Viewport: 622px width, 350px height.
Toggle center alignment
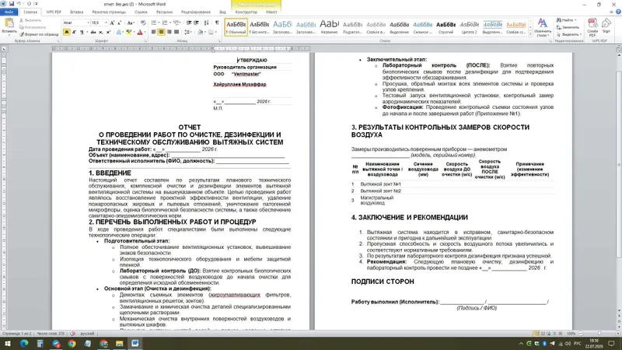click(x=161, y=32)
